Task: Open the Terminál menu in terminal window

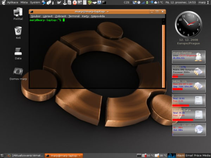Action: 74,16
